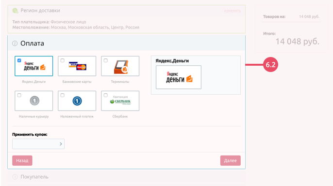This screenshot has width=333, height=186.
Task: Click the Яндекс.Деньги heading in the preview panel
Action: [x=172, y=61]
